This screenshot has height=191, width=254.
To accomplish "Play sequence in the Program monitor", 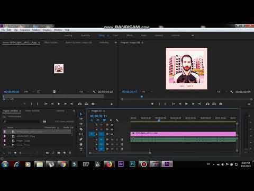I will [x=186, y=104].
